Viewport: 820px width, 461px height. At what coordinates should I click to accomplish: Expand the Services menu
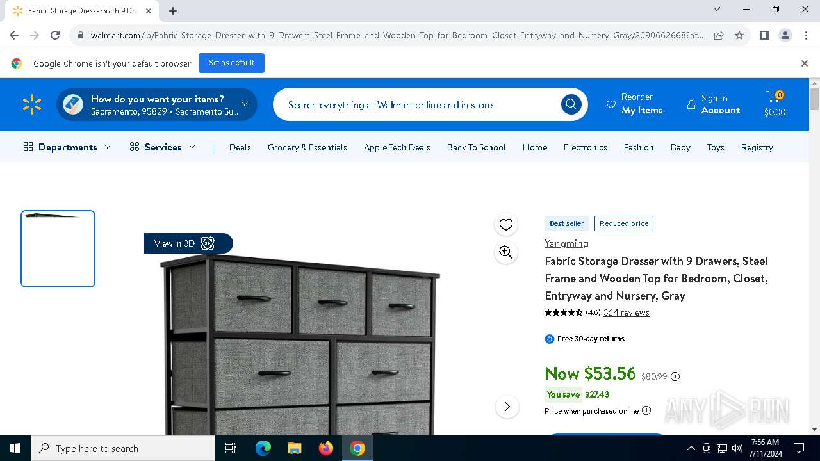[x=163, y=147]
